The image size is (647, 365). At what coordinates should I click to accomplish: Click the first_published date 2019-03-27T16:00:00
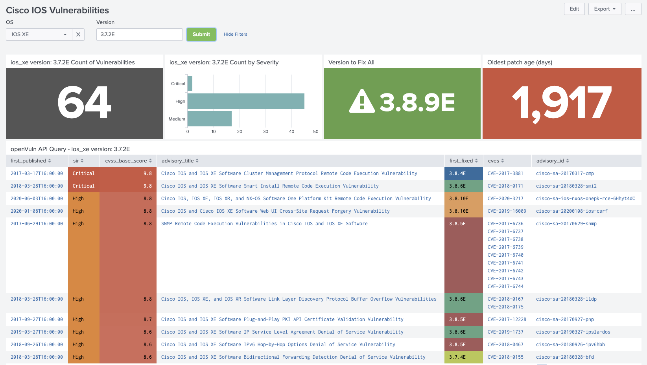(37, 332)
